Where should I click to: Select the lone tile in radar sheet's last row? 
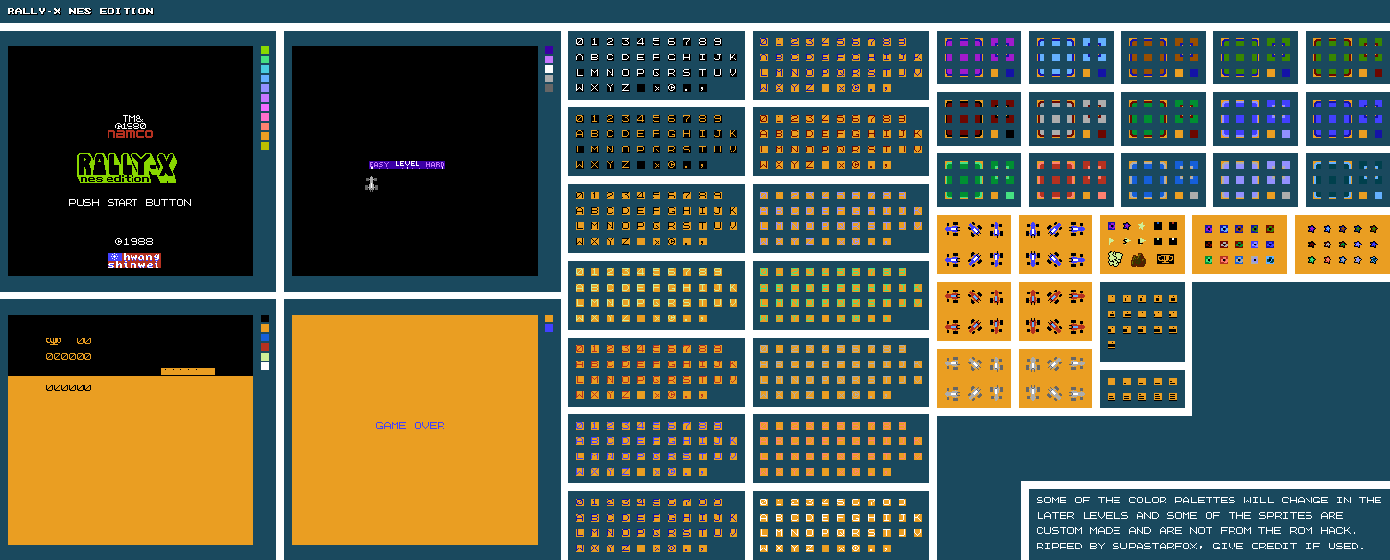point(1112,344)
